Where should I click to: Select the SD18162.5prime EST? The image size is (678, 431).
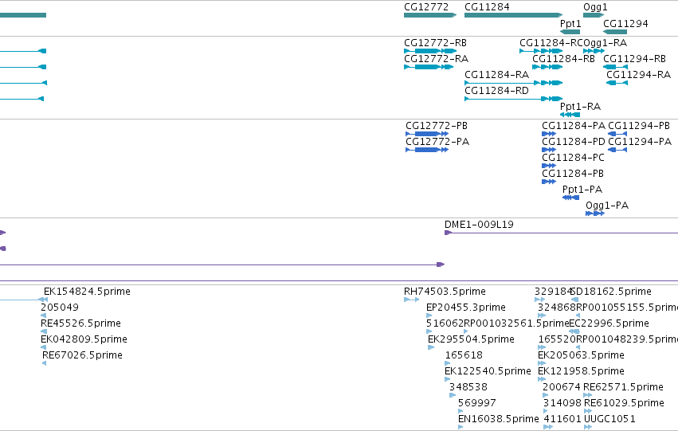click(x=574, y=300)
